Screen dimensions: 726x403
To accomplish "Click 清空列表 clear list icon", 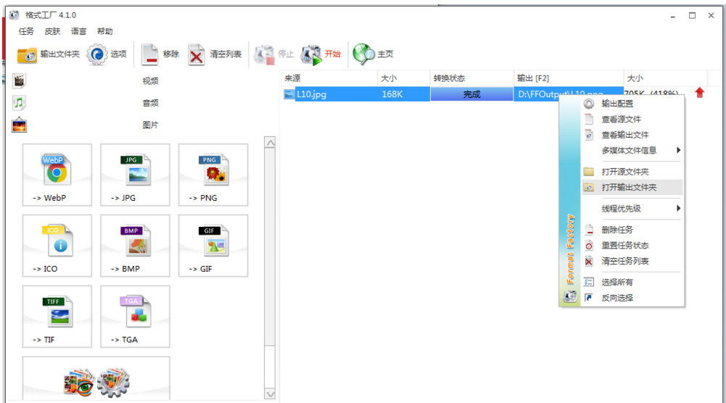I will [197, 54].
